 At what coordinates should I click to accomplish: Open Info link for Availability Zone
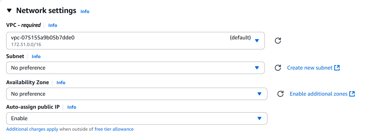point(61,83)
